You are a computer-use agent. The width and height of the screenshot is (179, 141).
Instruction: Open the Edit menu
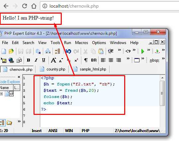[15, 43]
